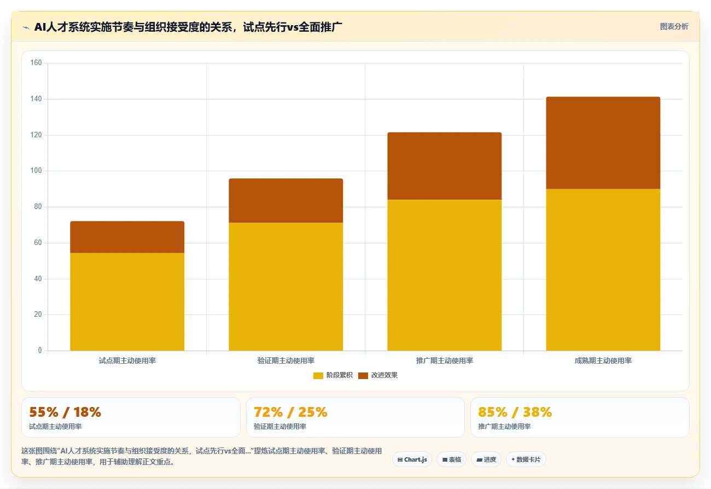The width and height of the screenshot is (711, 489).
Task: Click the brown bar segment for 试点期主动使用率
Action: (127, 237)
